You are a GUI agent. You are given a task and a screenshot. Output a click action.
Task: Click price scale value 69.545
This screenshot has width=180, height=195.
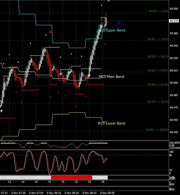pyautogui.click(x=174, y=46)
